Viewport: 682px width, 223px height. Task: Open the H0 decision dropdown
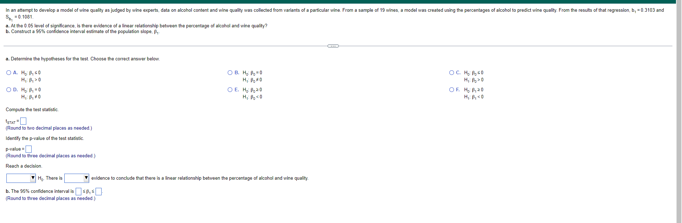pyautogui.click(x=21, y=178)
